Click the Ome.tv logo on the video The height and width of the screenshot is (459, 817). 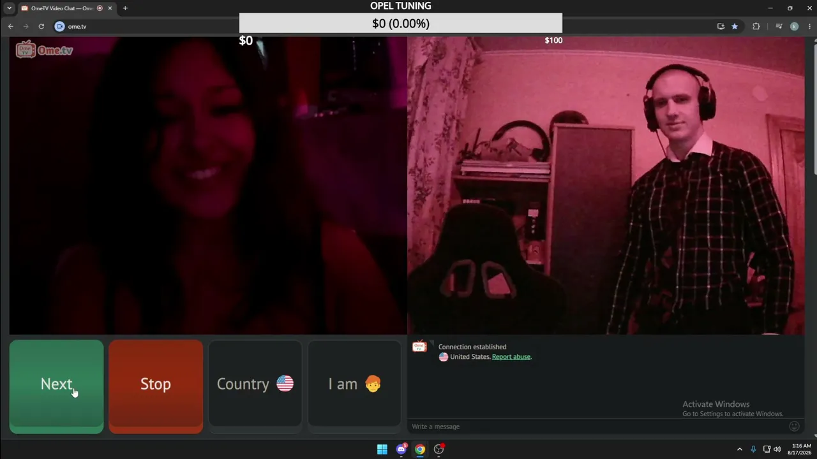pyautogui.click(x=44, y=50)
